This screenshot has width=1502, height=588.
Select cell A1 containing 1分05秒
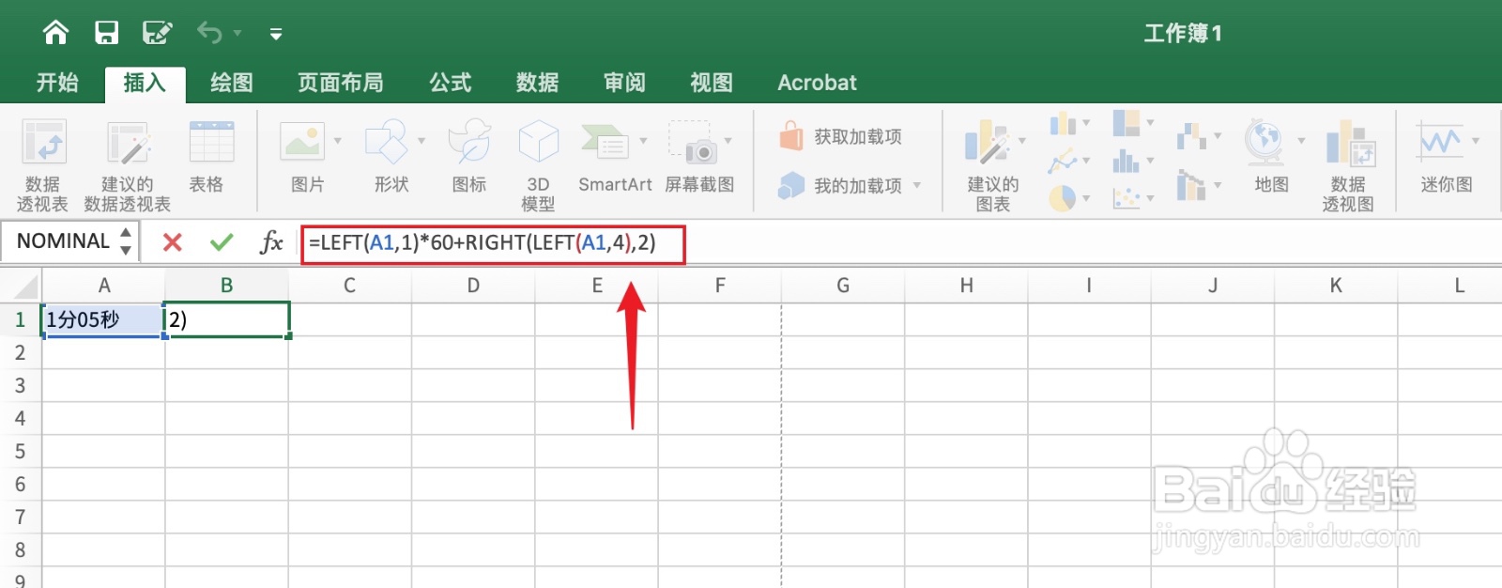(103, 319)
